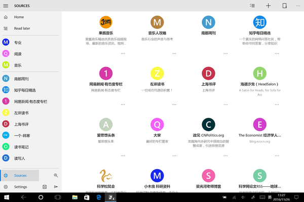Click the blue M icon of 小木虫 科研资料
Image resolution: width=304 pixels, height=202 pixels.
(x=157, y=176)
